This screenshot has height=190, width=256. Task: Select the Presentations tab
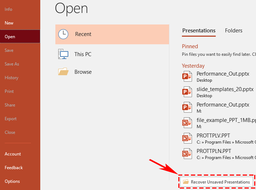[199, 31]
